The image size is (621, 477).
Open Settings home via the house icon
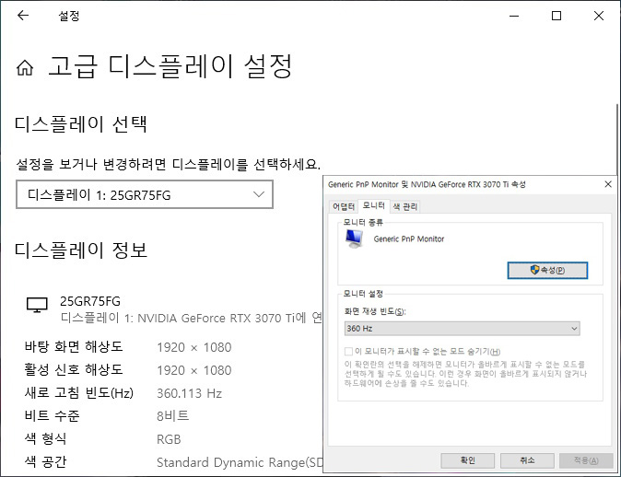25,68
